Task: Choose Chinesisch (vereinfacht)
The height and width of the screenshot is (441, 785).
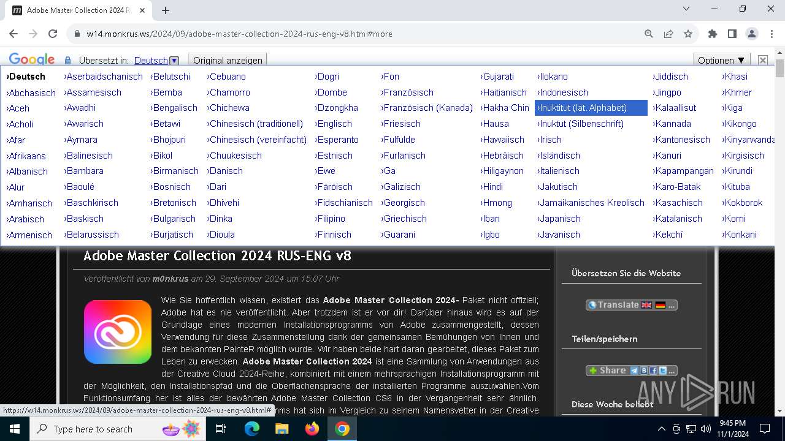Action: click(x=257, y=140)
